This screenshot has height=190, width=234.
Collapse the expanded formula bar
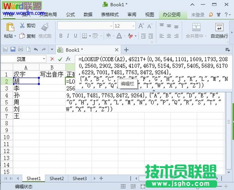(154, 90)
